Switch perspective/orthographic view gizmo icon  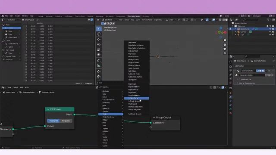click(225, 53)
